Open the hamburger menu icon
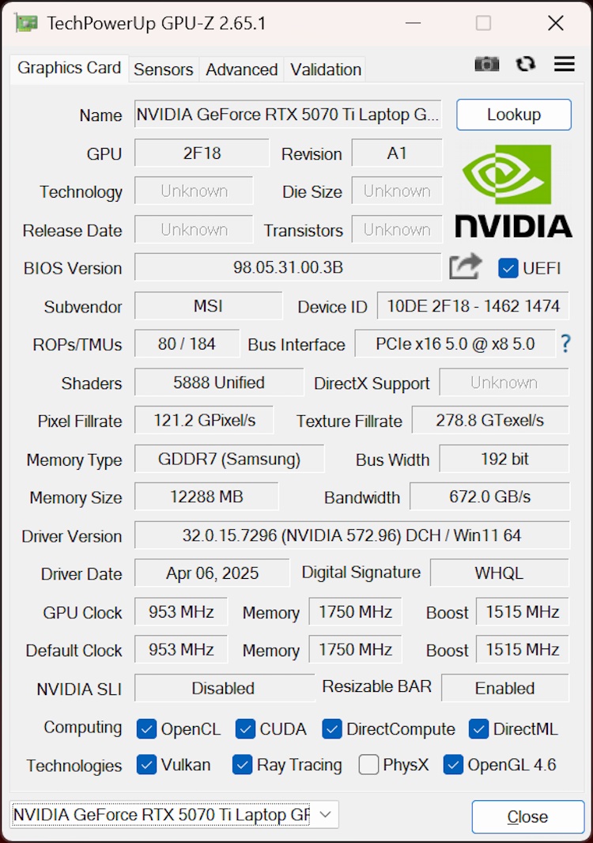Image resolution: width=593 pixels, height=843 pixels. tap(565, 64)
